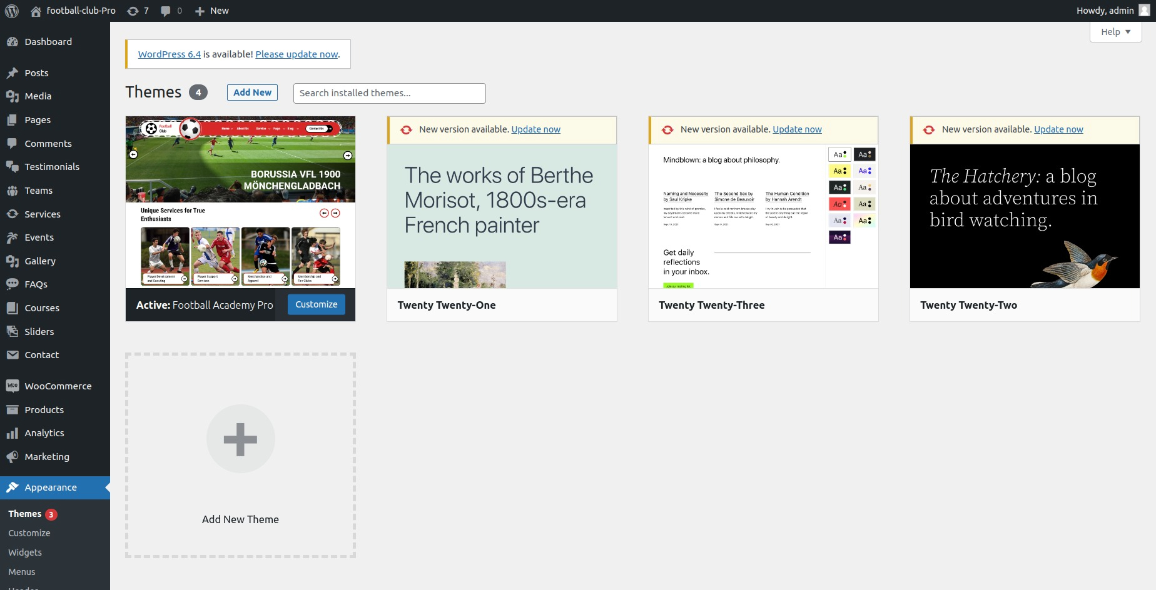1156x590 pixels.
Task: Click the Add New Theme label
Action: pyautogui.click(x=240, y=519)
